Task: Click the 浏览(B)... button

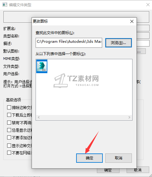Action: coord(118,43)
